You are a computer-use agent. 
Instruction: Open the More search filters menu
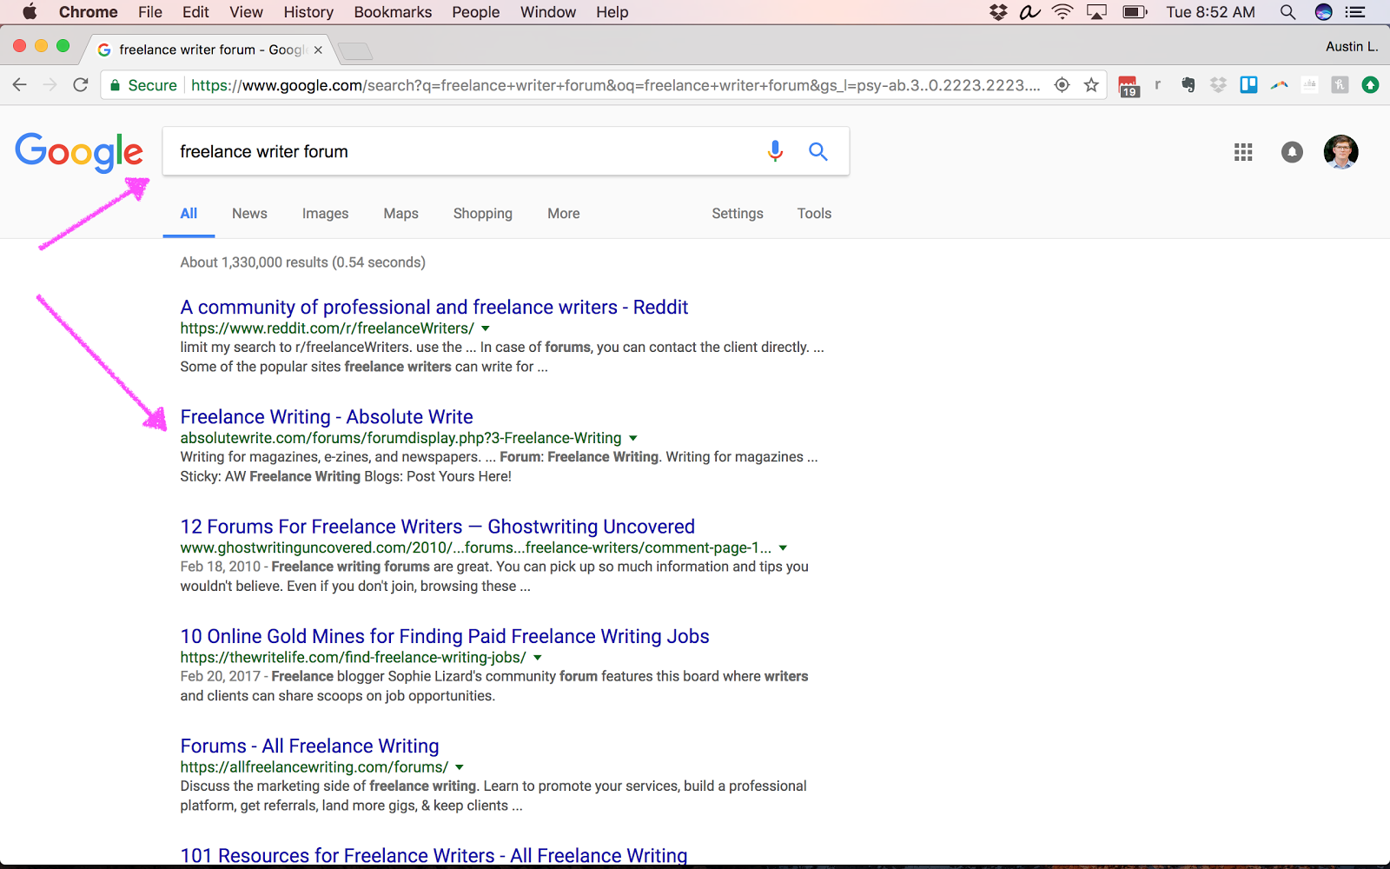(x=563, y=214)
